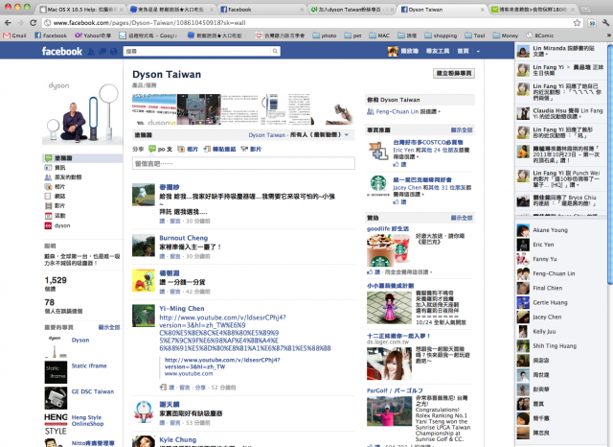Choose the photo attachment icon in share bar

pyautogui.click(x=181, y=149)
